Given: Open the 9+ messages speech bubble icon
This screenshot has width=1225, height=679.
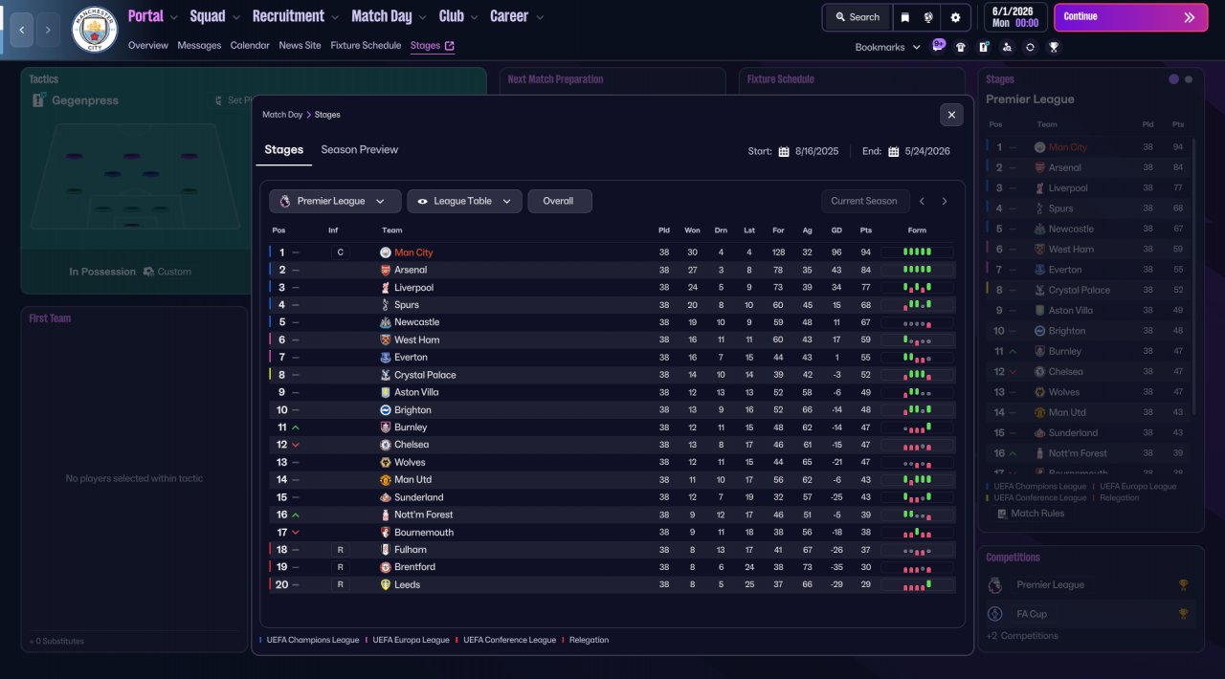Looking at the screenshot, I should [x=939, y=45].
